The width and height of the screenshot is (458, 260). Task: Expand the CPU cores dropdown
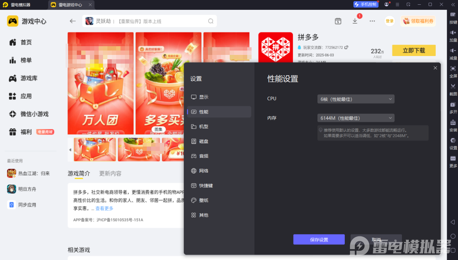[x=356, y=99]
